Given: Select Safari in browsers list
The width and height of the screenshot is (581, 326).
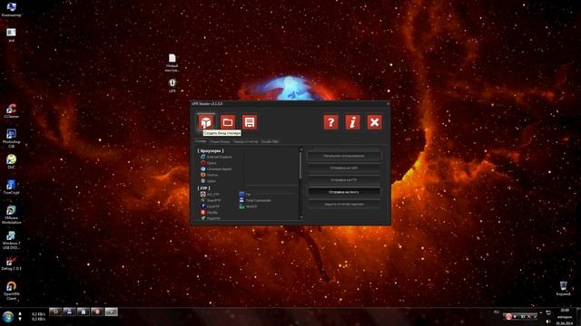Looking at the screenshot, I should (208, 181).
